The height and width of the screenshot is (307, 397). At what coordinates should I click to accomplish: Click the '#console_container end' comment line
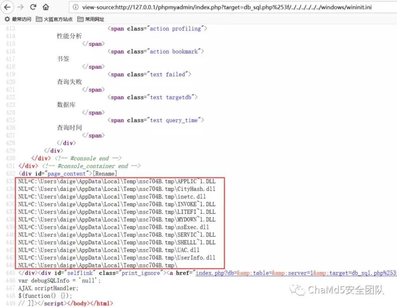point(79,166)
